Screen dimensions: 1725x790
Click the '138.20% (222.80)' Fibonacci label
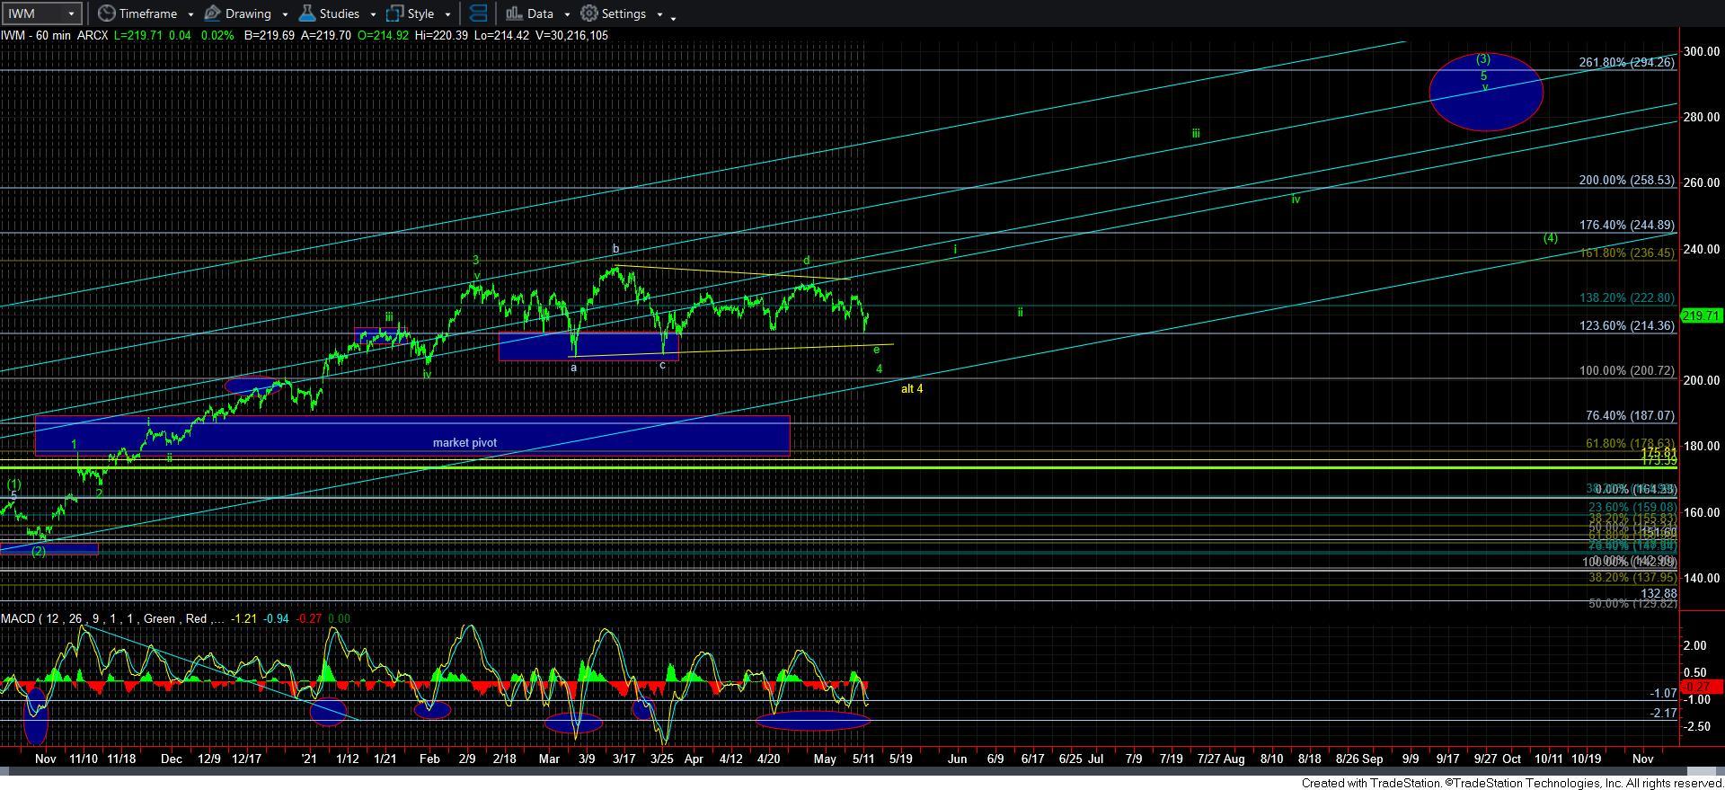pyautogui.click(x=1627, y=298)
